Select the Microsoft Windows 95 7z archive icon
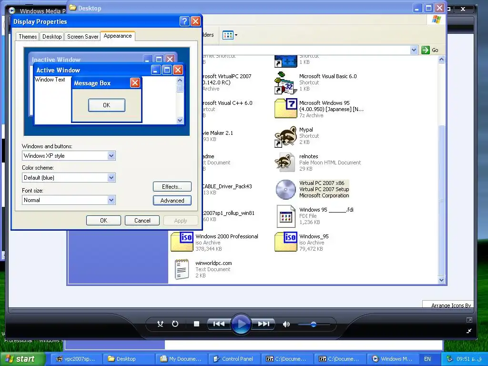The width and height of the screenshot is (488, 366). (x=285, y=108)
